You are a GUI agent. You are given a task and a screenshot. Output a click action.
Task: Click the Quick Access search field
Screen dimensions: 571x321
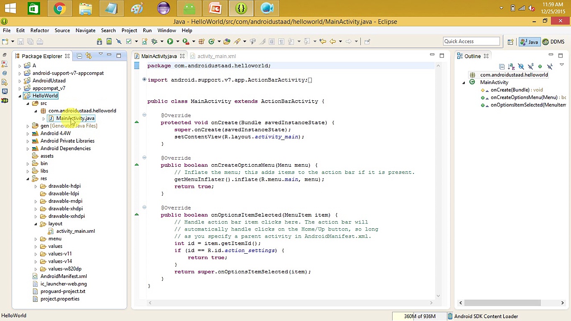[x=471, y=41]
